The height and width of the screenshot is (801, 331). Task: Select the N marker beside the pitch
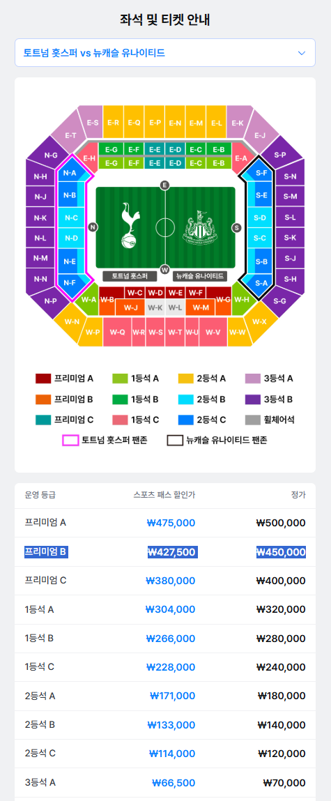click(x=93, y=227)
